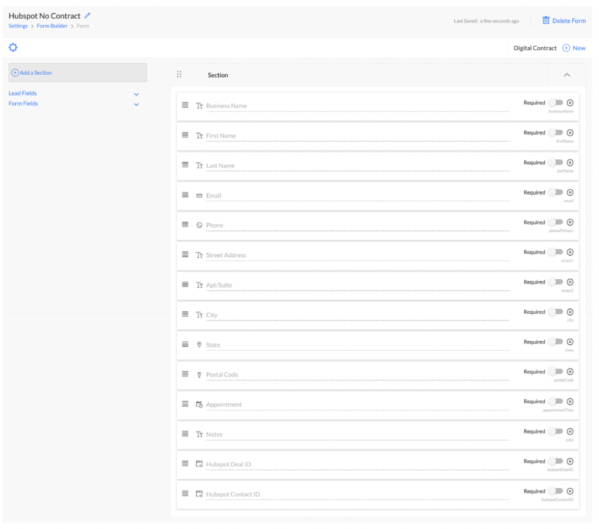Open the Settings breadcrumb item
The width and height of the screenshot is (599, 529).
(18, 26)
